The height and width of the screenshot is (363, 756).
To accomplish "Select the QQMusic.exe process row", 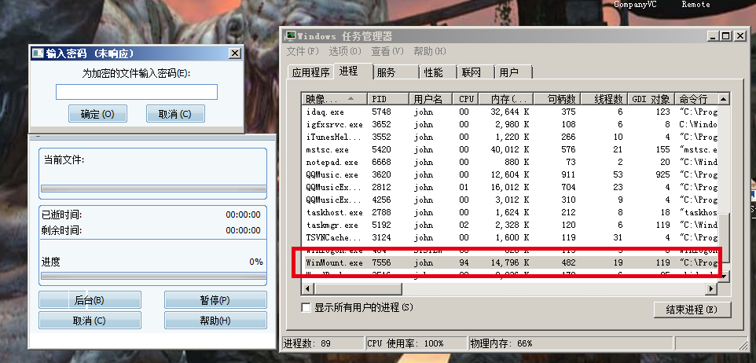I will [x=510, y=174].
